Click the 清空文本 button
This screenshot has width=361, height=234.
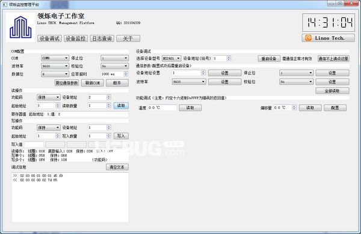[117, 167]
